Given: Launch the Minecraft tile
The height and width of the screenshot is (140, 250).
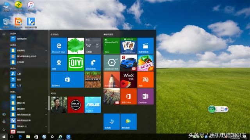Looking at the screenshot, I should click(93, 79).
